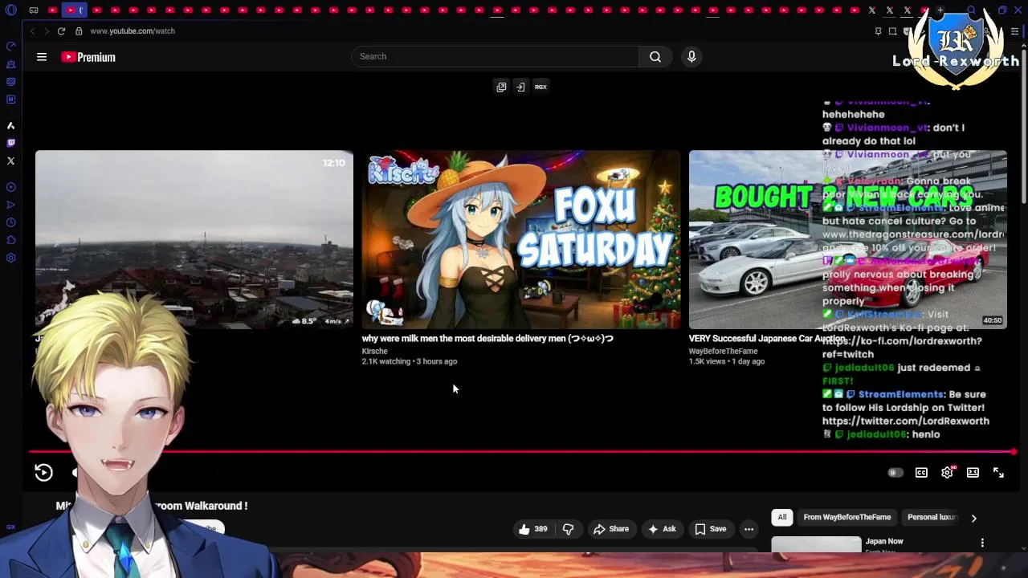The image size is (1028, 578).
Task: Open the Foxu Saturday Kirsche thumbnail
Action: coord(521,239)
